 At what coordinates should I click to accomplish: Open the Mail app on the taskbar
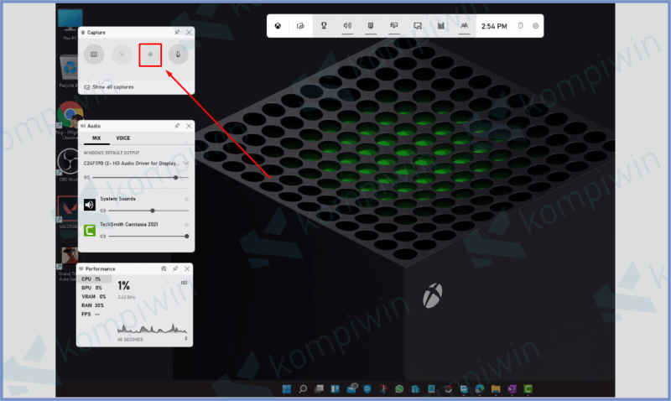coord(351,388)
